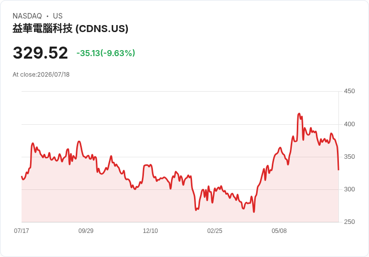Click the 300 y-axis price label
The height and width of the screenshot is (257, 369).
coord(349,189)
